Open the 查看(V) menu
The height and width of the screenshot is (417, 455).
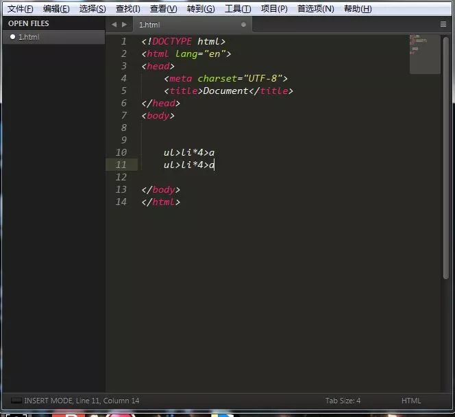click(x=163, y=9)
